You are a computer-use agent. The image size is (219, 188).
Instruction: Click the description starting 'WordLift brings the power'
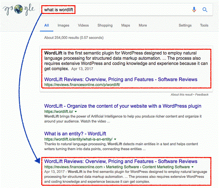pyautogui.click(x=123, y=119)
